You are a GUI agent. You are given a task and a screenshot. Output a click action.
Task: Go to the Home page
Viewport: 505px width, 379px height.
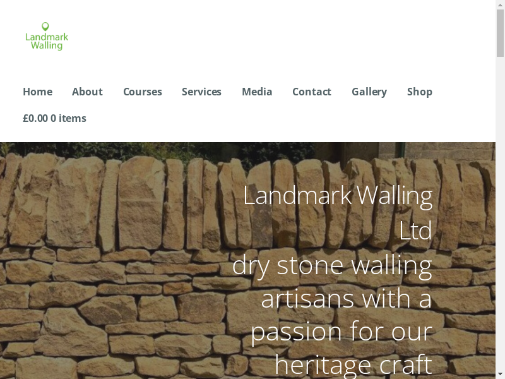pos(38,92)
